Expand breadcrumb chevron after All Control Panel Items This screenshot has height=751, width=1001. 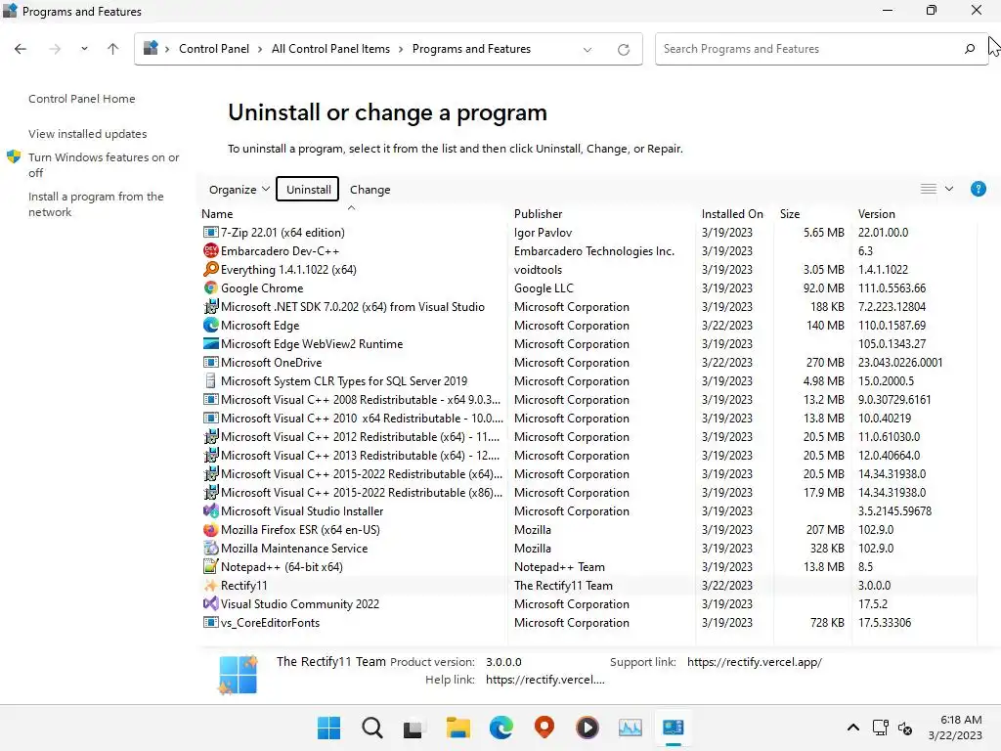click(x=401, y=49)
